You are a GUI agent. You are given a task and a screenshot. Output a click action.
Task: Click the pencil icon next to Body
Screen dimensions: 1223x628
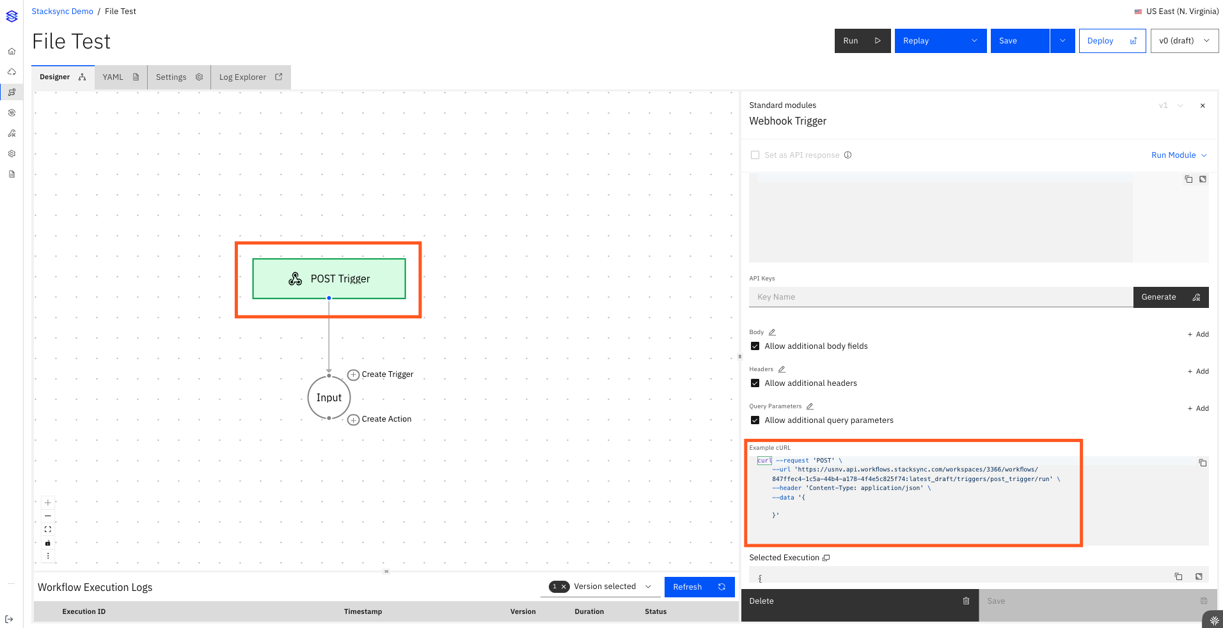[x=772, y=332]
